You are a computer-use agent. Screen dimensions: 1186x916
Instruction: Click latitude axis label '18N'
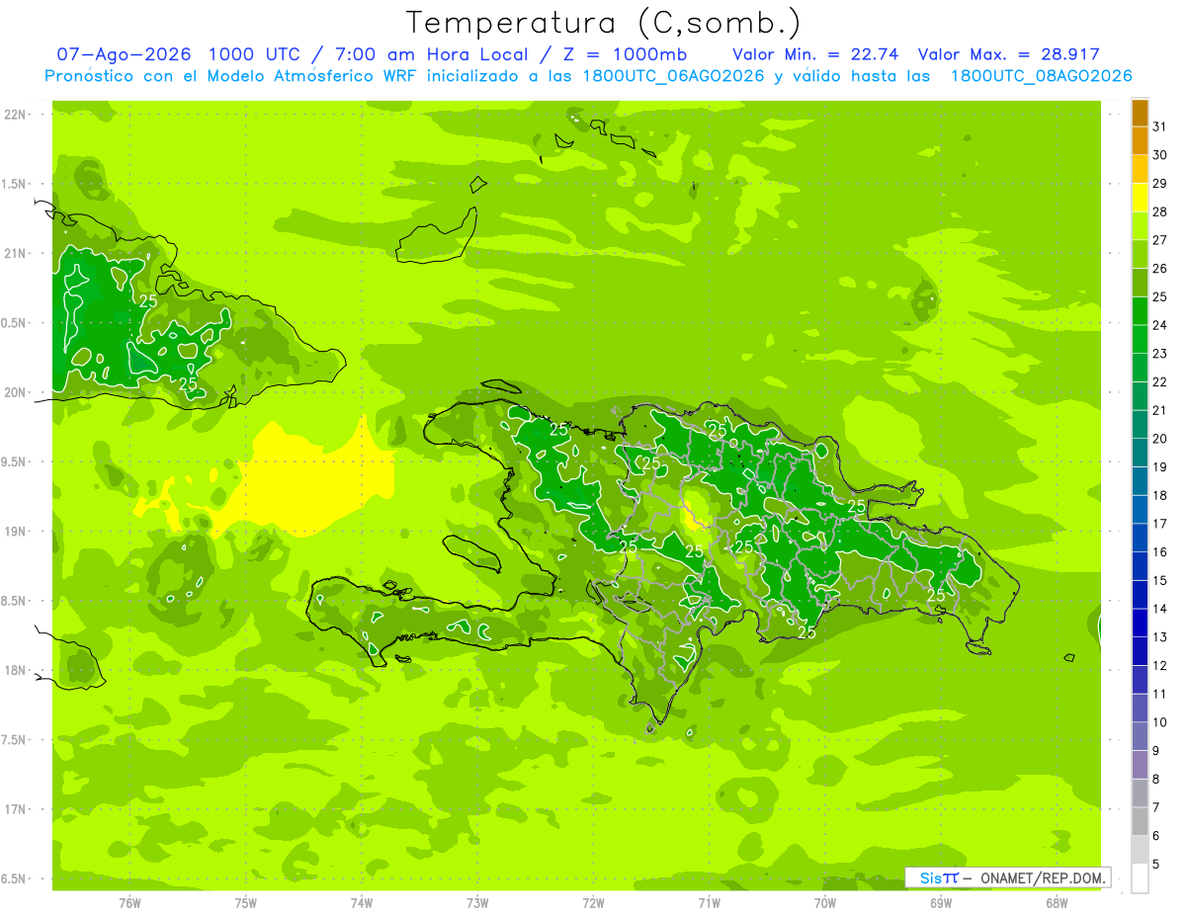pos(14,671)
